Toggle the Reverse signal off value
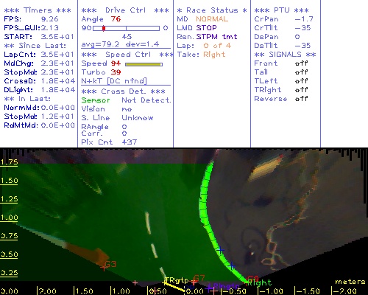368x295 pixels. point(301,99)
